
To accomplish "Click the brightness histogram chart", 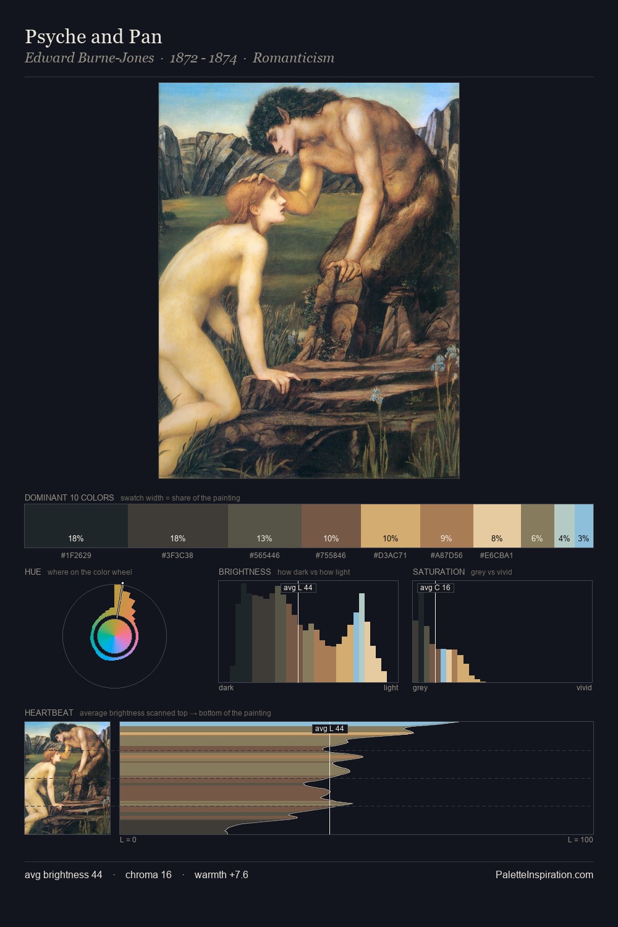I will click(308, 632).
